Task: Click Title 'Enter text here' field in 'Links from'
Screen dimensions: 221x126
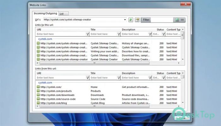Action: pos(103,78)
